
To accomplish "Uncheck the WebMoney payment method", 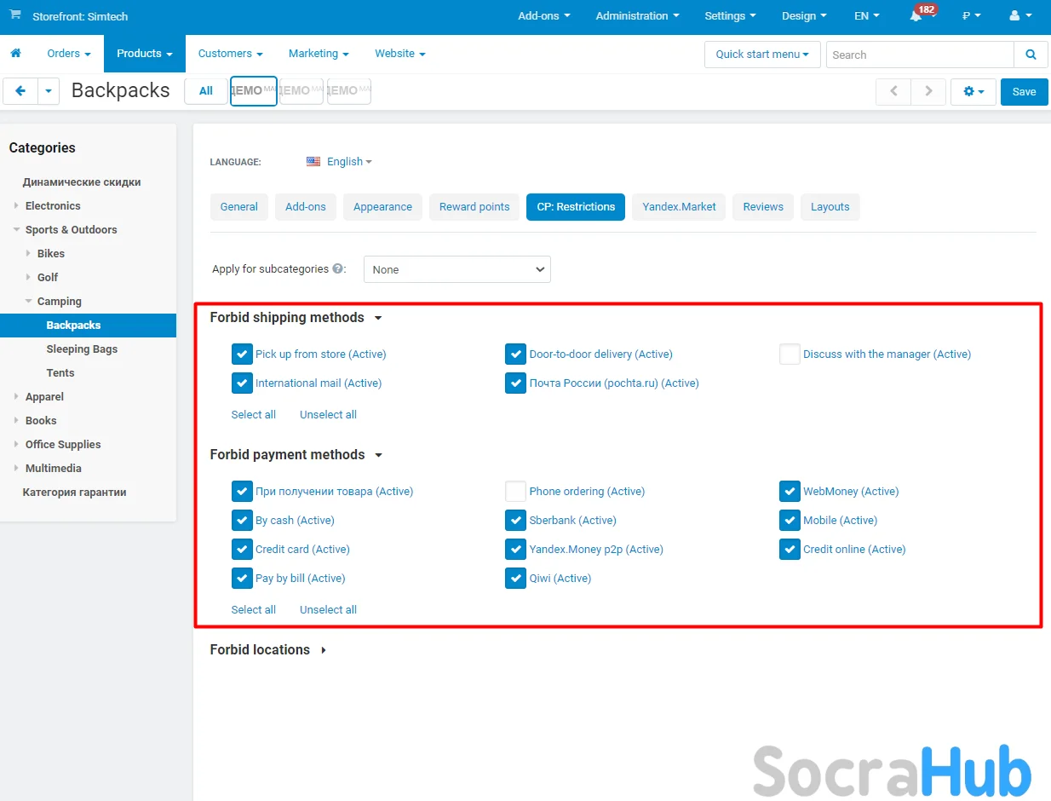I will click(x=790, y=492).
